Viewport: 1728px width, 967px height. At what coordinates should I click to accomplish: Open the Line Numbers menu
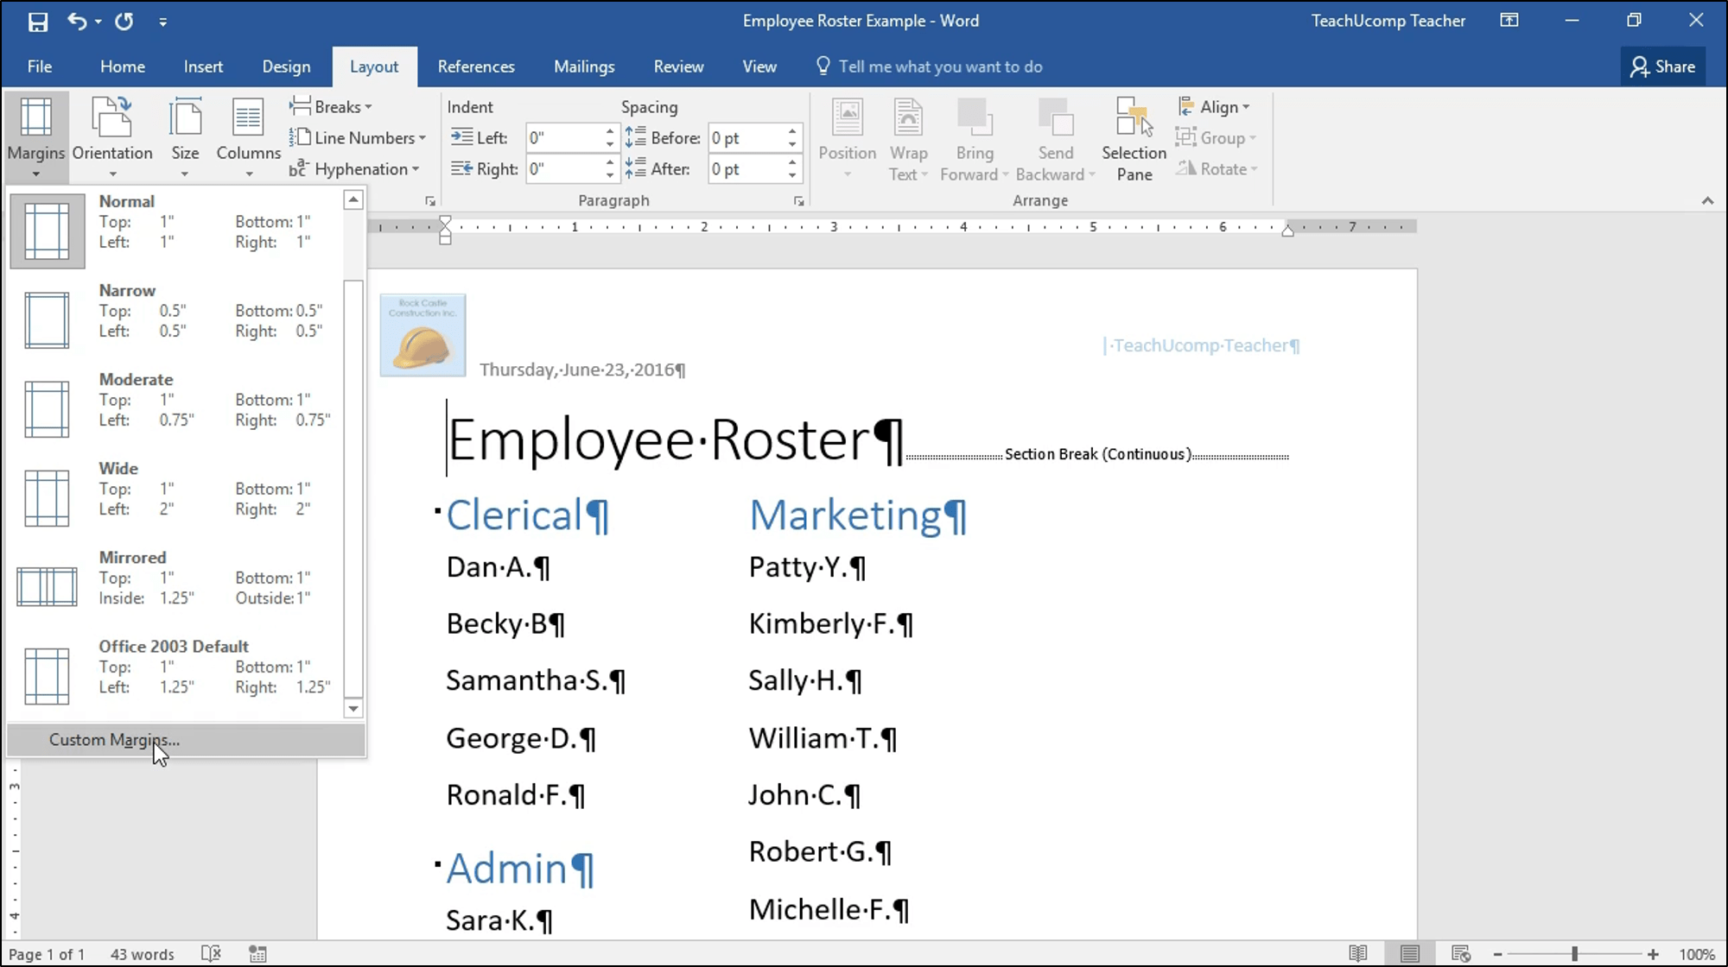pyautogui.click(x=359, y=137)
